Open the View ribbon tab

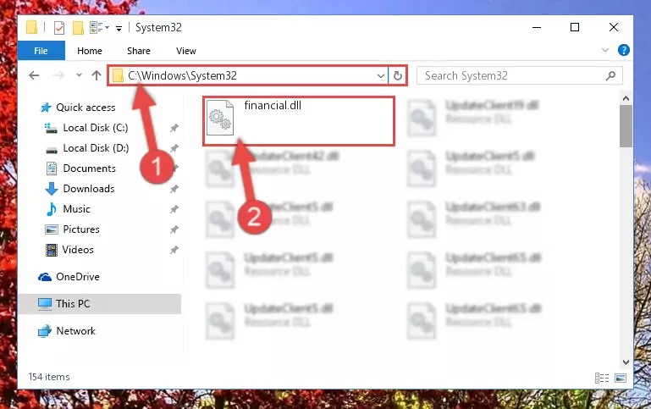pos(186,51)
